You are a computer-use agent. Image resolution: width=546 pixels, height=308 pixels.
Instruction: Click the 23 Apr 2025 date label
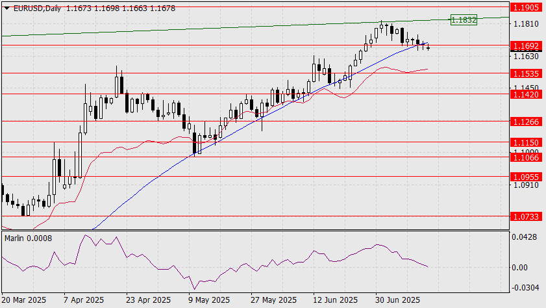point(148,300)
